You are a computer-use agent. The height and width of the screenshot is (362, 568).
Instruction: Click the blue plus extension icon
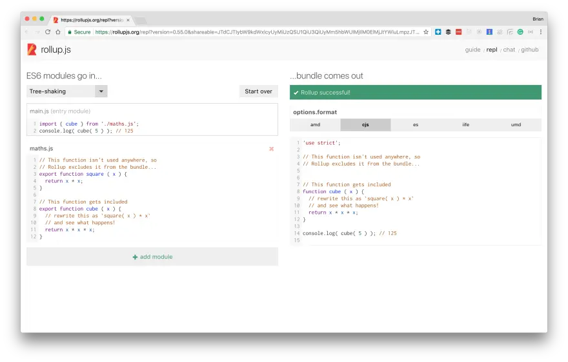[x=438, y=32]
